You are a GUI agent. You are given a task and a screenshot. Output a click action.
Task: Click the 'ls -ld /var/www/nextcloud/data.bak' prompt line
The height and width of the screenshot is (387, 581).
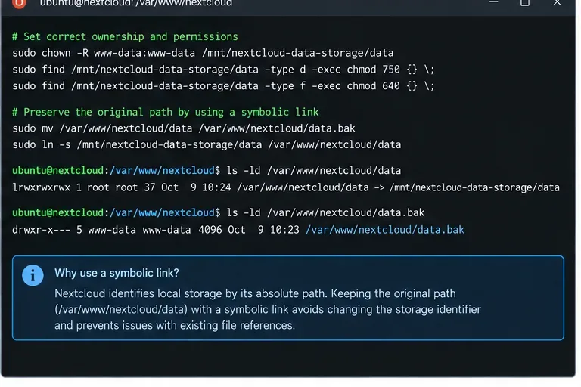pyautogui.click(x=218, y=213)
